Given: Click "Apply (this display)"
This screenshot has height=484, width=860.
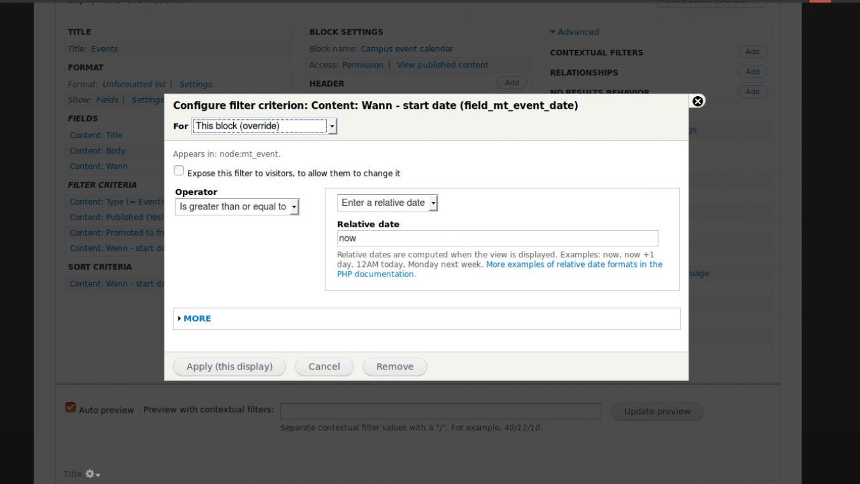Looking at the screenshot, I should pyautogui.click(x=229, y=366).
